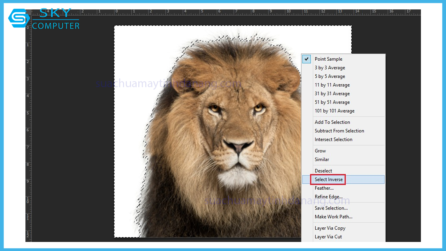The width and height of the screenshot is (446, 251).
Task: Choose Add To Selection
Action: 332,122
